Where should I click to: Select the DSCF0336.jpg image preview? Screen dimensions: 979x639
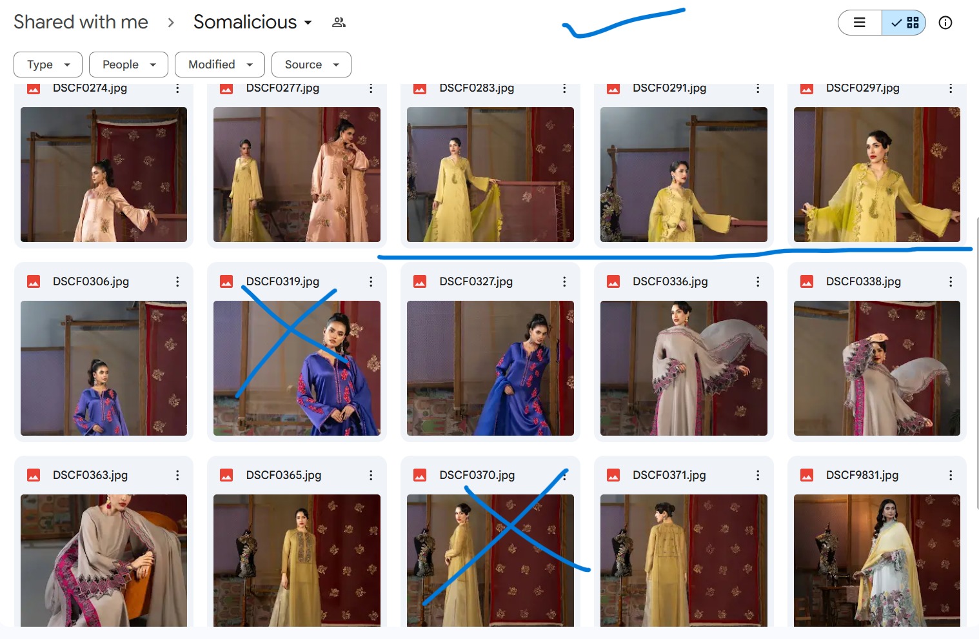pyautogui.click(x=684, y=368)
